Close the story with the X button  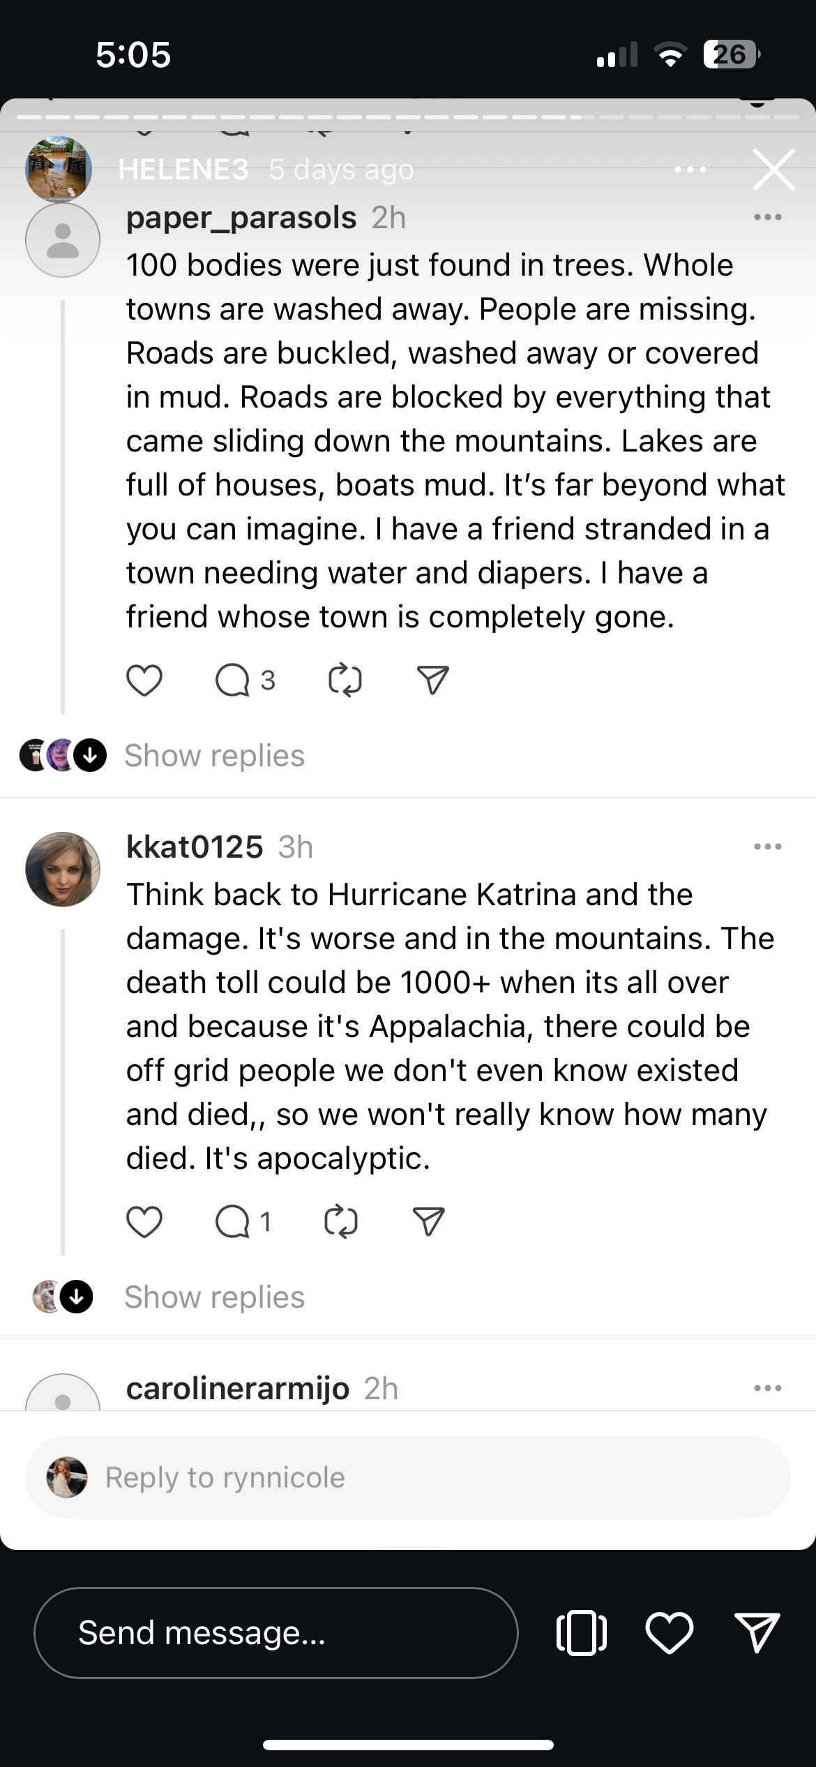(x=773, y=170)
